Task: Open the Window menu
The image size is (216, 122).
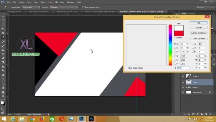Action: (x=70, y=2)
